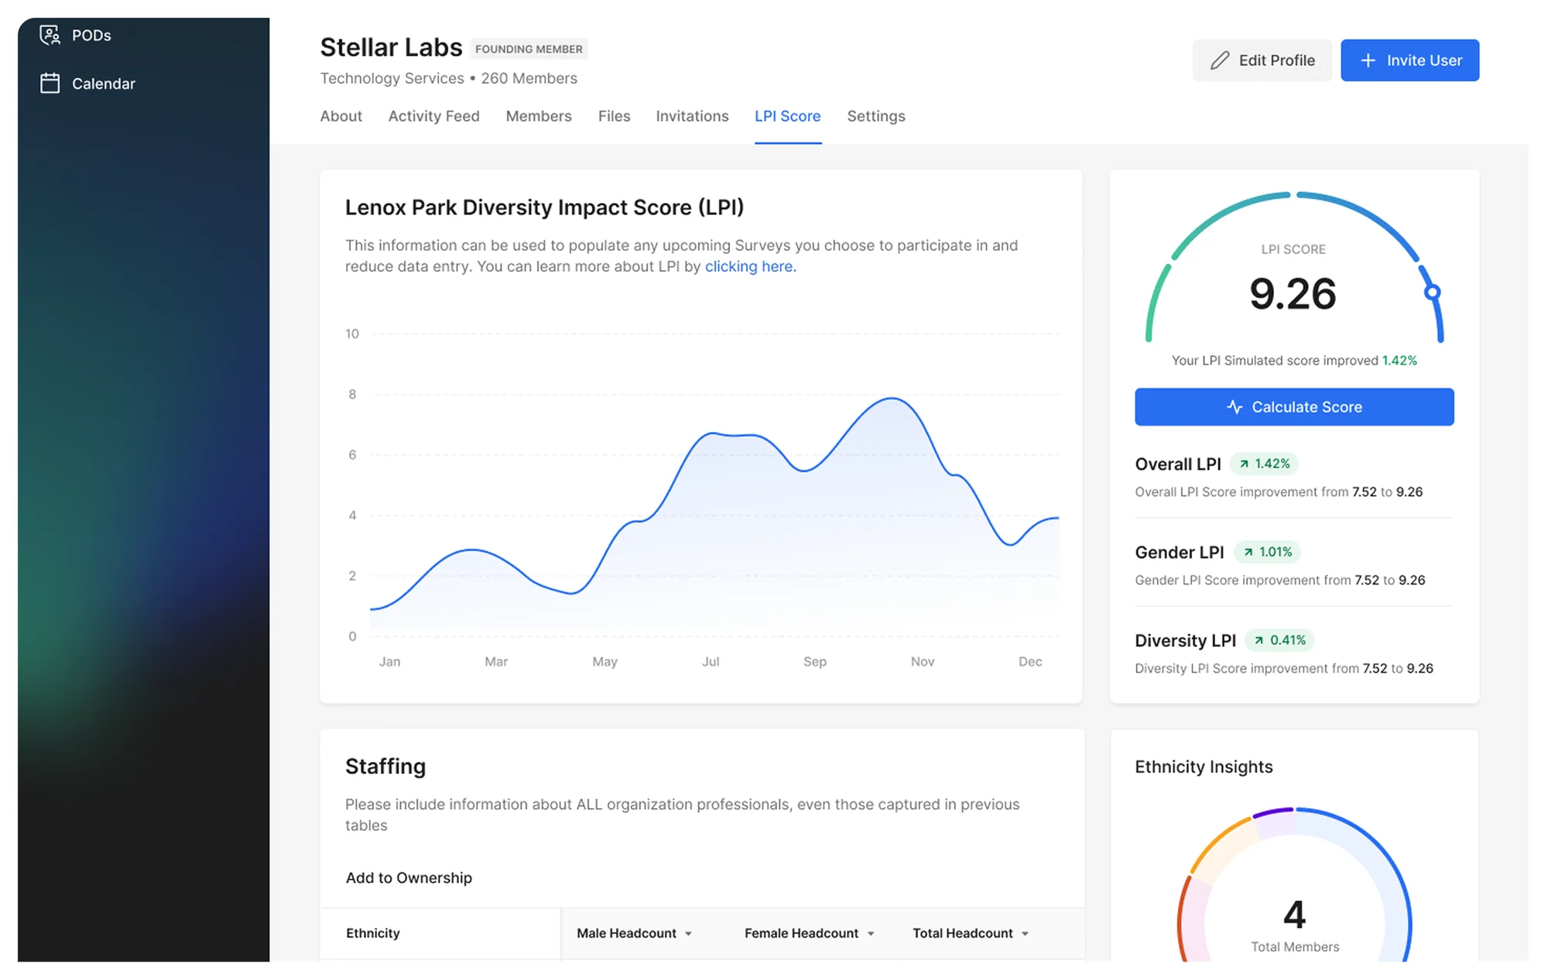
Task: Open the Files tab
Action: [x=614, y=116]
